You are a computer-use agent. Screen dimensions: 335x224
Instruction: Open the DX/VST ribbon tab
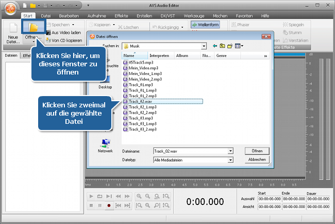pyautogui.click(x=167, y=16)
